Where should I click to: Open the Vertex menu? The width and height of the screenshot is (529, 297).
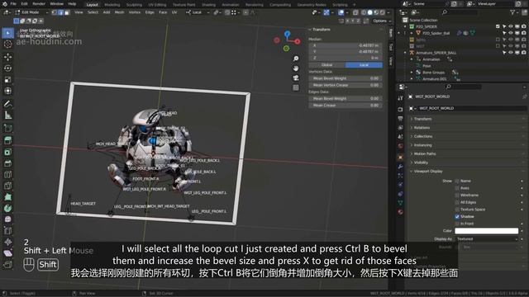point(134,12)
